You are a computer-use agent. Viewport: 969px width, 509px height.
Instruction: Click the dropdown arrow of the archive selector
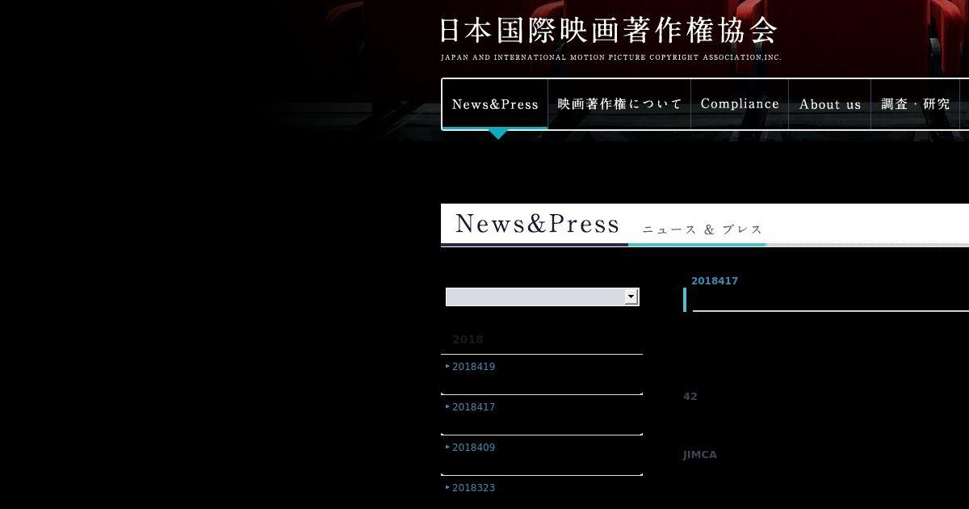pos(631,297)
